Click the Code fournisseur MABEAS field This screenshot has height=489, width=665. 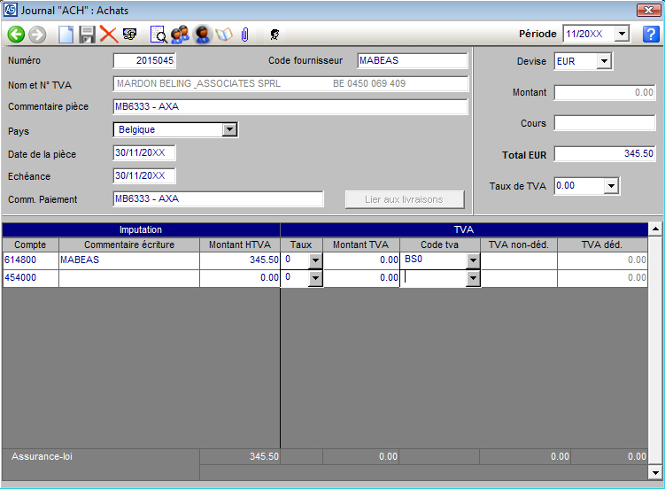(412, 61)
